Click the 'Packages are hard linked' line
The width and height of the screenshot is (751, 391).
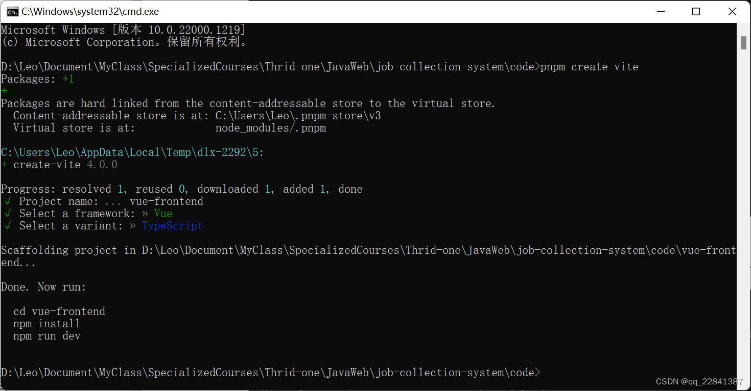248,103
